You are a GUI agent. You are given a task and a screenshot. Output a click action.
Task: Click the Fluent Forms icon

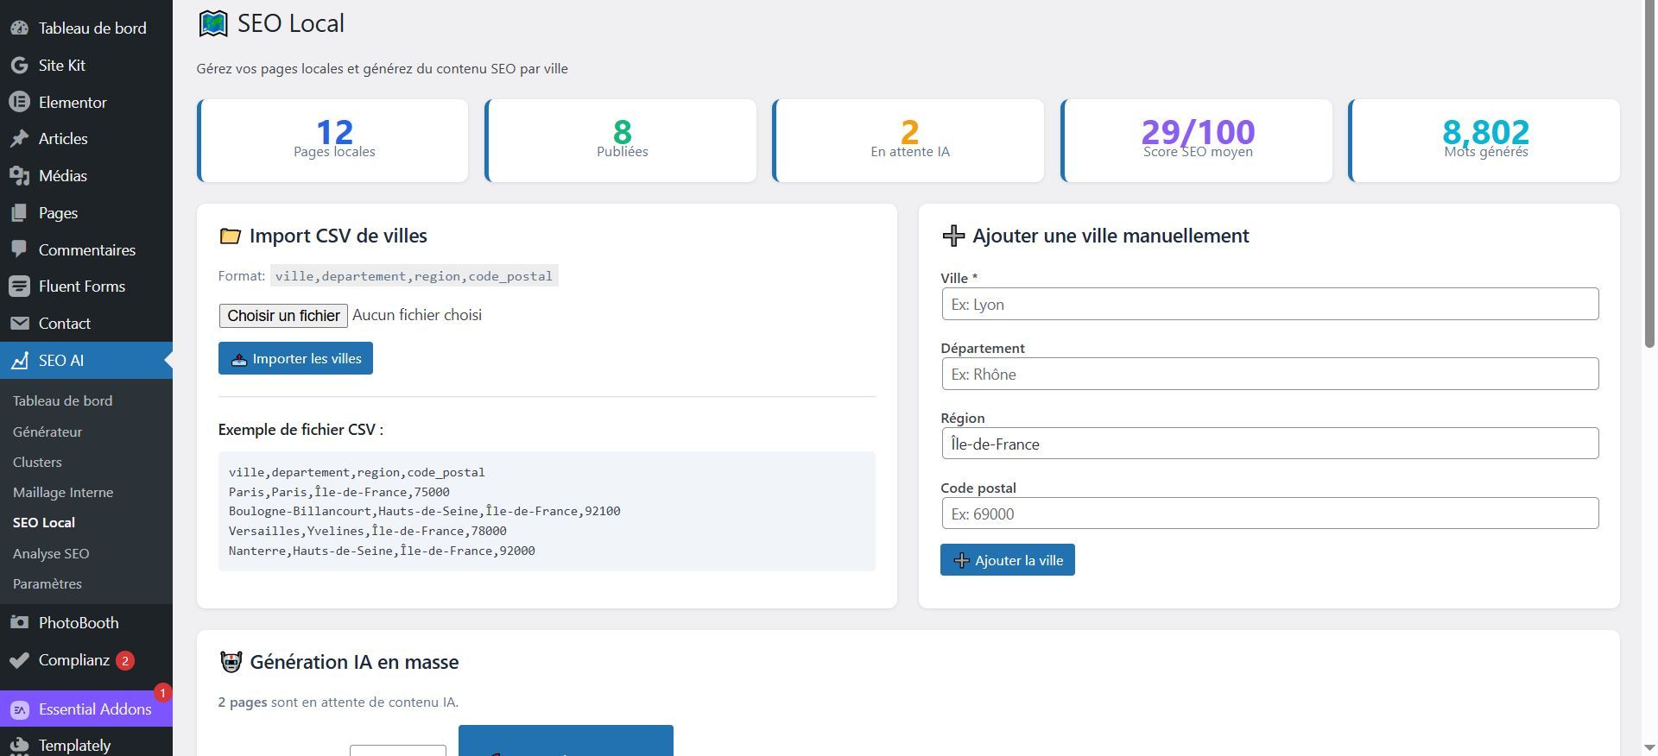[x=19, y=287]
